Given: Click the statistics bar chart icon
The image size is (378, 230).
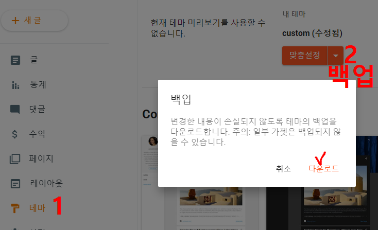Looking at the screenshot, I should tap(15, 85).
